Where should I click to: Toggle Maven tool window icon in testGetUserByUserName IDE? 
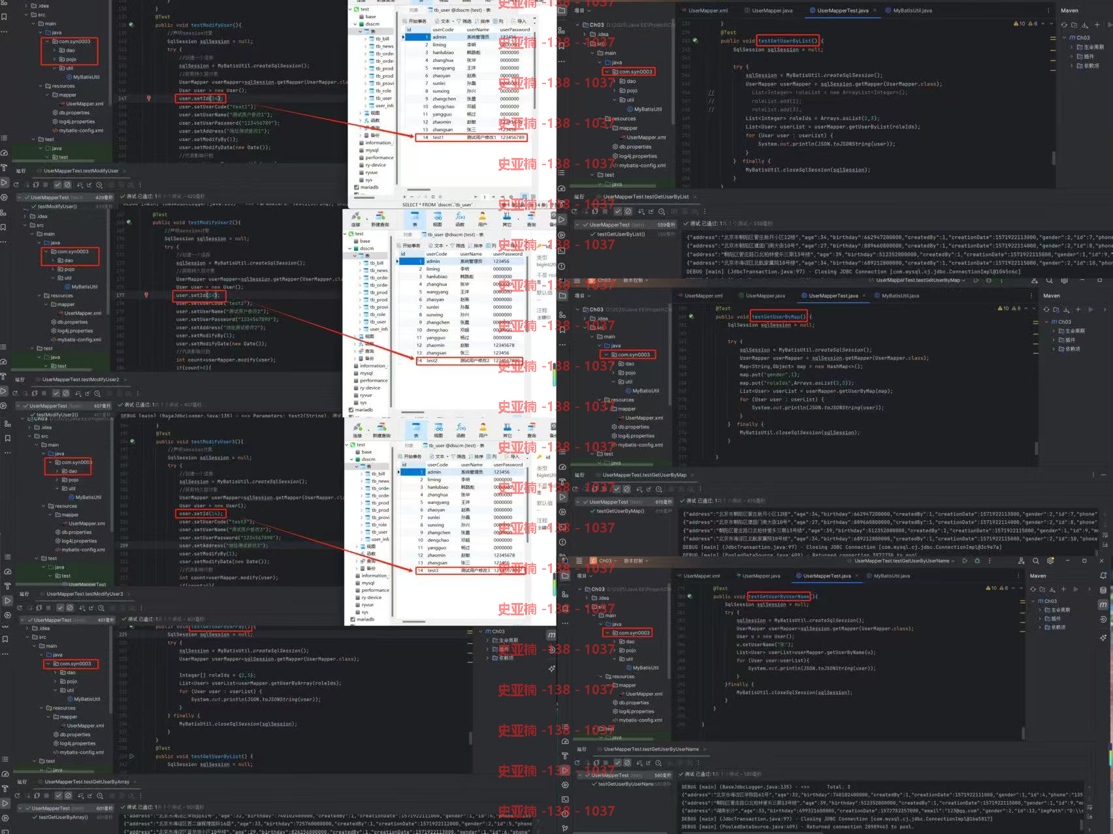coord(1103,604)
